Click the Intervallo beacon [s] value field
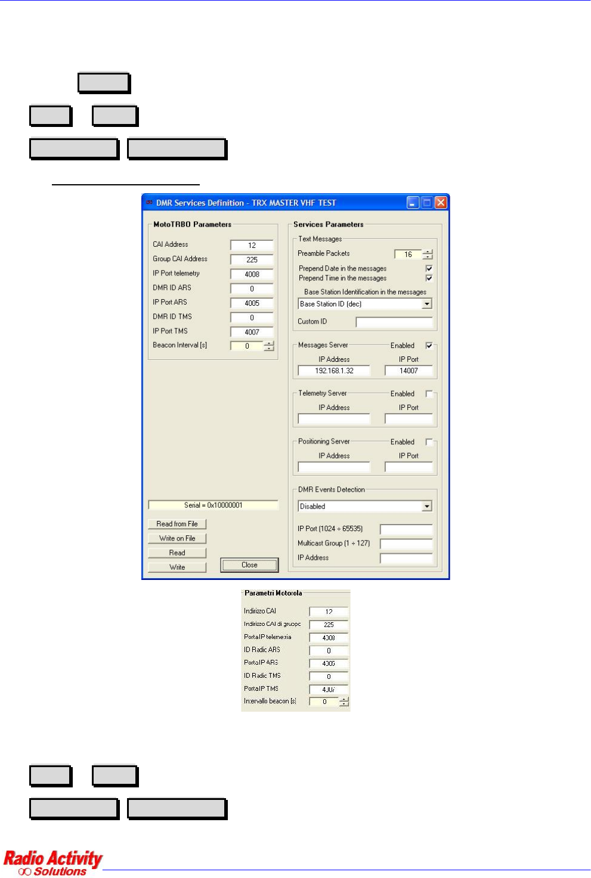Image resolution: width=591 pixels, height=878 pixels. click(324, 702)
